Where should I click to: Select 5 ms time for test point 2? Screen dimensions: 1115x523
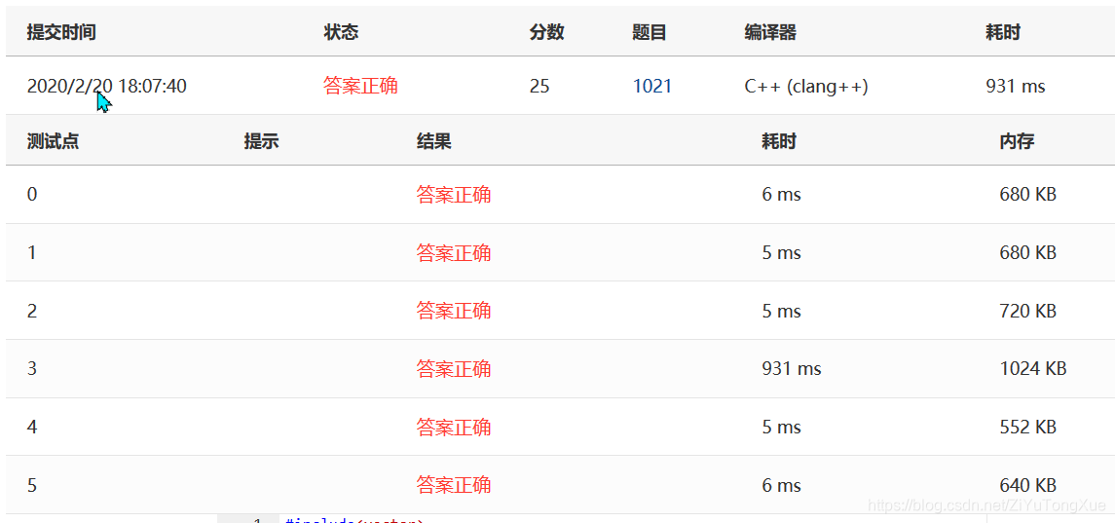[782, 311]
